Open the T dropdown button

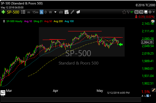pos(141,12)
